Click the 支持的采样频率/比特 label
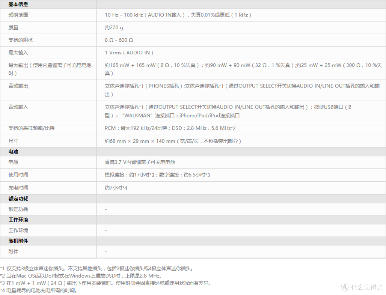Image resolution: width=386 pixels, height=295 pixels. click(31, 128)
